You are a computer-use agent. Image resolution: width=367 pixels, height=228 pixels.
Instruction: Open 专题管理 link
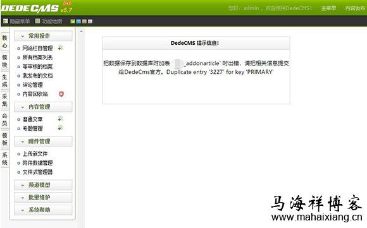(x=32, y=128)
